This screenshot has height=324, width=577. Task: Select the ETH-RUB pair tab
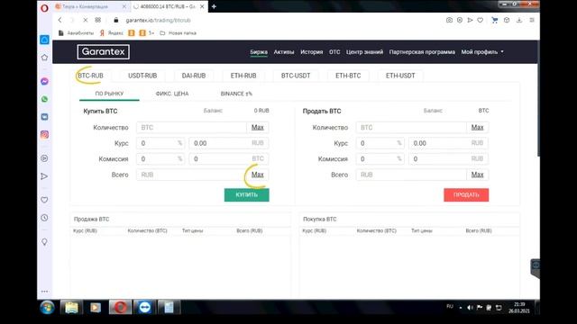[243, 76]
